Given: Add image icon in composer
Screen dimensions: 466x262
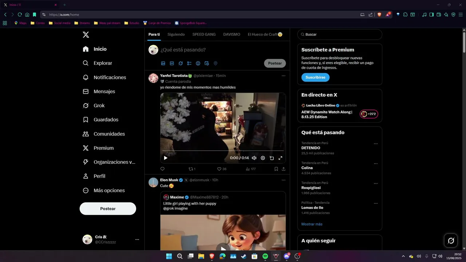Looking at the screenshot, I should click(x=163, y=63).
